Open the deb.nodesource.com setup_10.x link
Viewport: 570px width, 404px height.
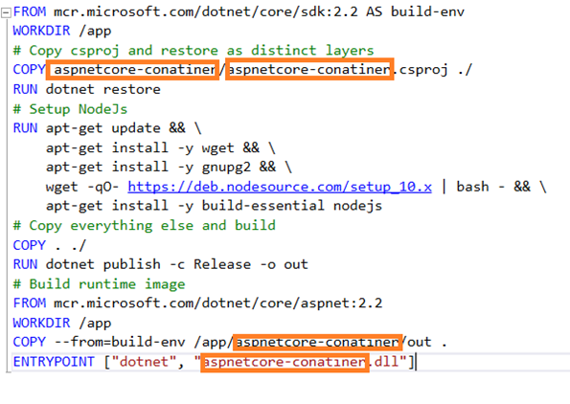tap(280, 187)
